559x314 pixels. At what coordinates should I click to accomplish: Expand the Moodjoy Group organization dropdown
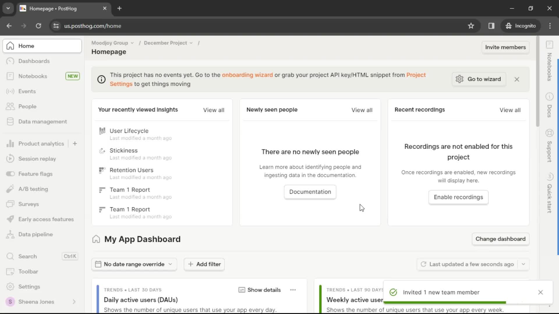113,43
